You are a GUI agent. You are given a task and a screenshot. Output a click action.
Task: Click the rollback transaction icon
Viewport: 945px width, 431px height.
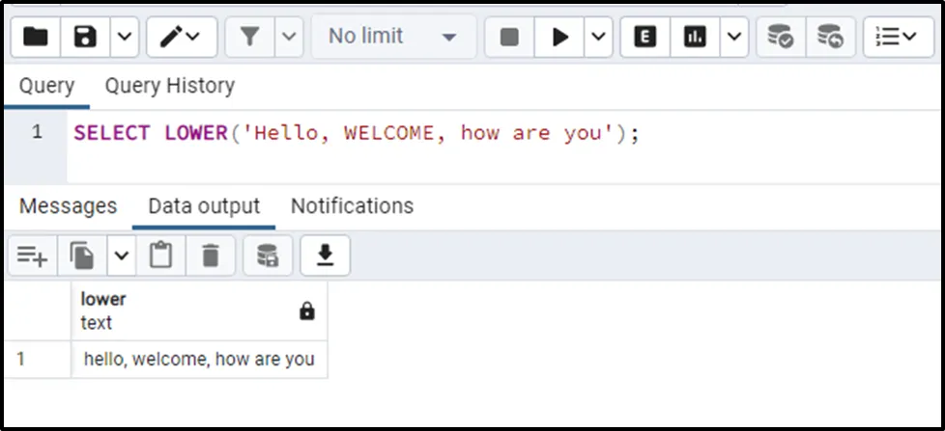[829, 38]
